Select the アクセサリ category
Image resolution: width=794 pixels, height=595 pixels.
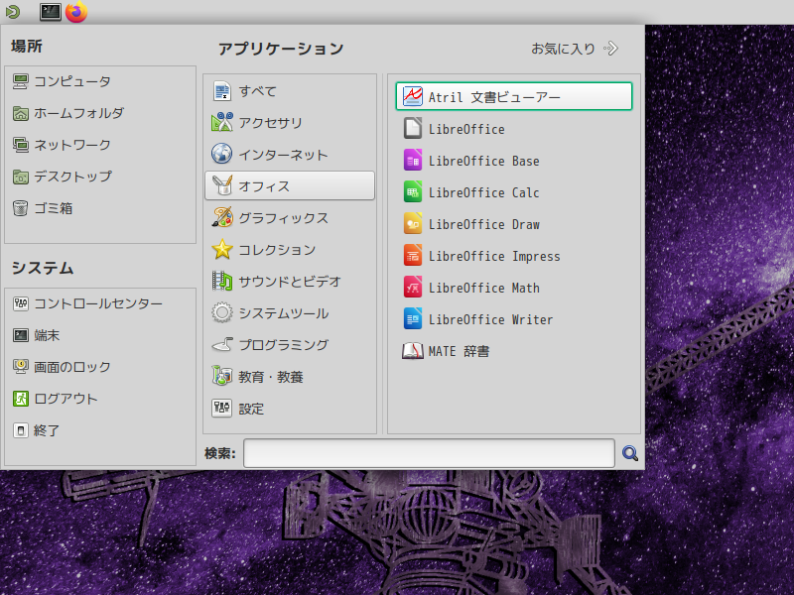(x=290, y=122)
